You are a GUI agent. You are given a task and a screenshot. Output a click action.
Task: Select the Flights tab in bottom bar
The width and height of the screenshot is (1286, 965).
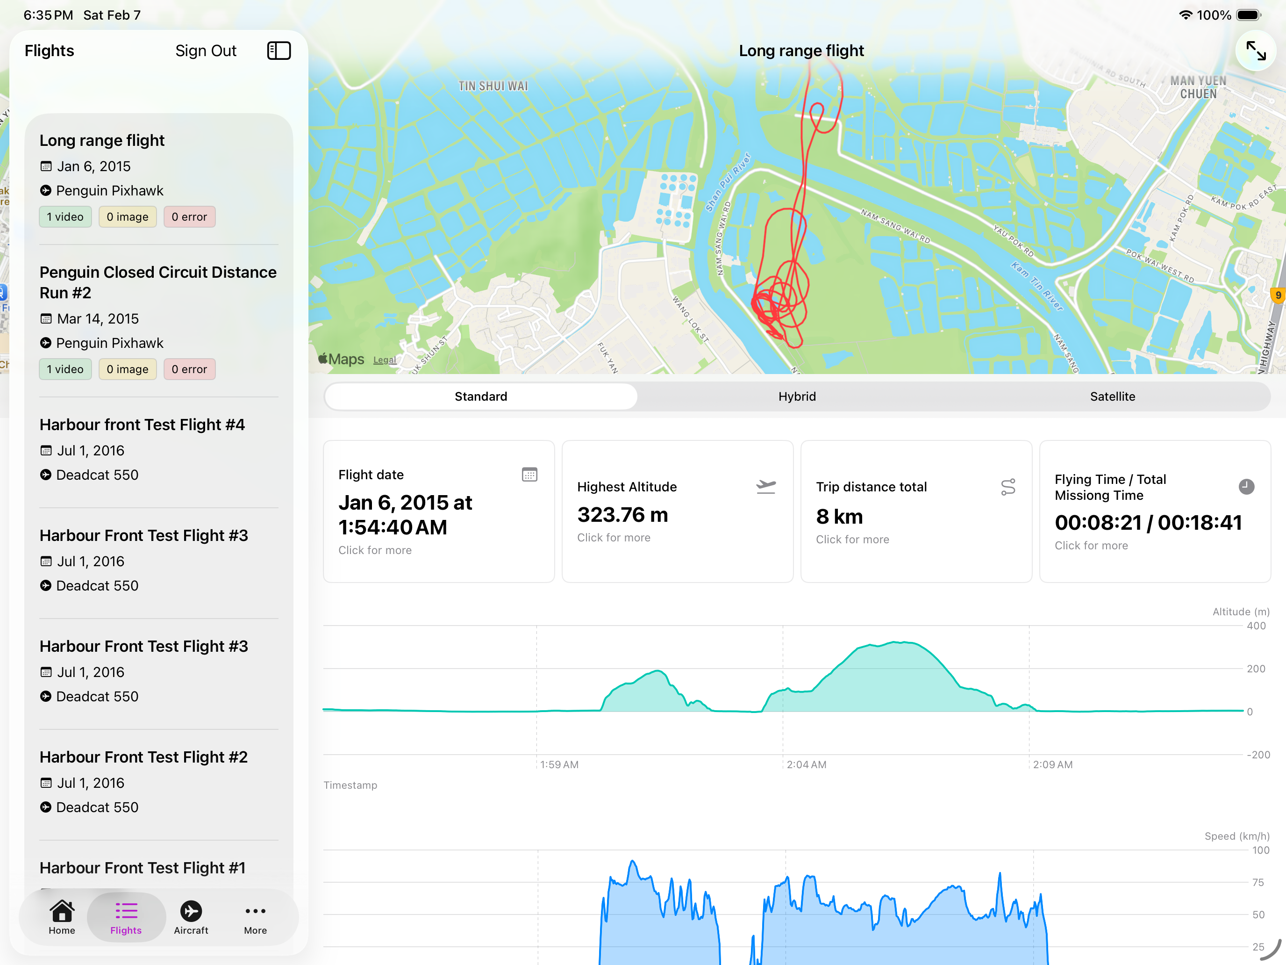pos(126,917)
